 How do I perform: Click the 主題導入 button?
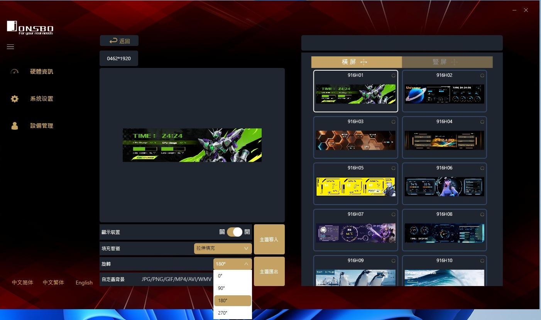[269, 239]
